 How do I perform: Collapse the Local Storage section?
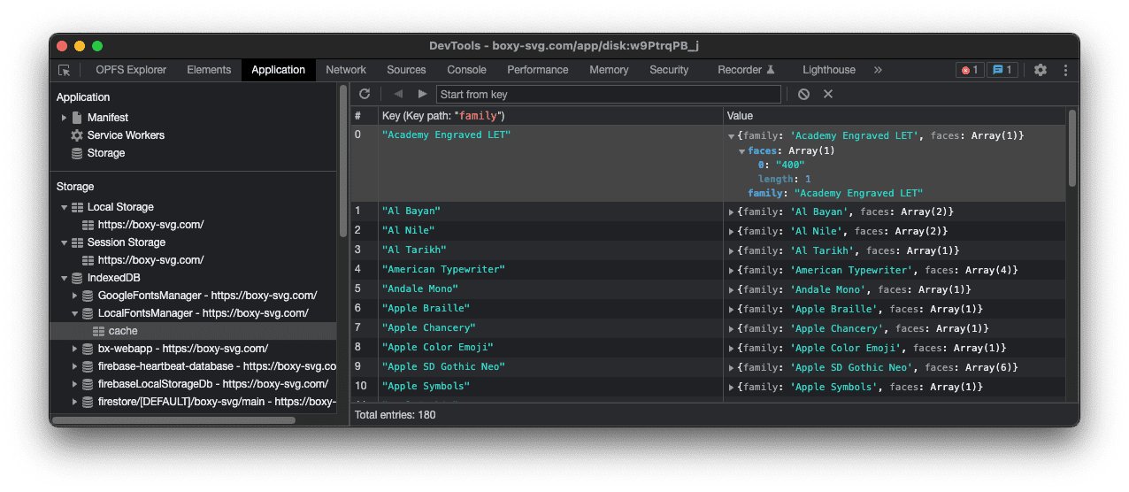pos(64,207)
